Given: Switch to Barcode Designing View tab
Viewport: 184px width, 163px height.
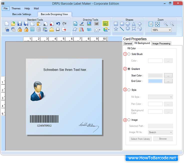Looking at the screenshot, I should (x=54, y=14).
